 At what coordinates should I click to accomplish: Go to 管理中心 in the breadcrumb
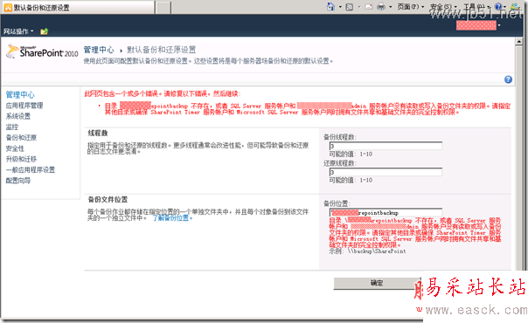point(99,50)
